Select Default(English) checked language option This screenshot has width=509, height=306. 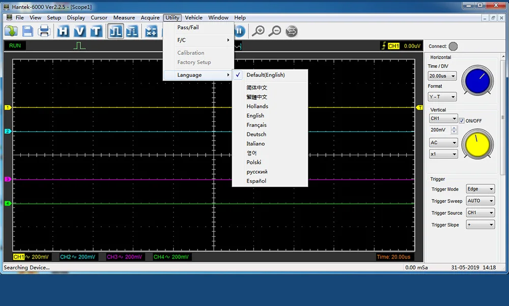pyautogui.click(x=266, y=75)
